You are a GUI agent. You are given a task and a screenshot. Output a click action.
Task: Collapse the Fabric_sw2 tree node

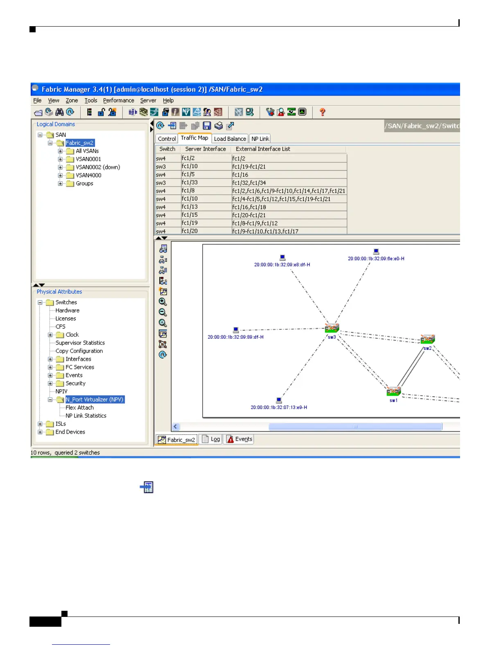click(50, 143)
